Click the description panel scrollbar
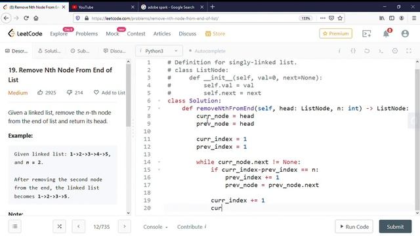 coord(129,95)
